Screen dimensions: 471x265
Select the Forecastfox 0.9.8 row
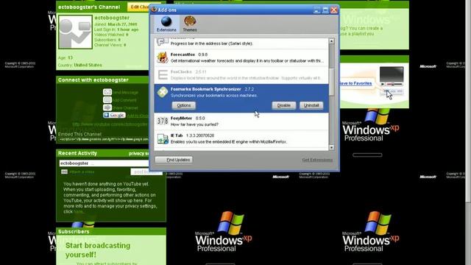point(241,57)
